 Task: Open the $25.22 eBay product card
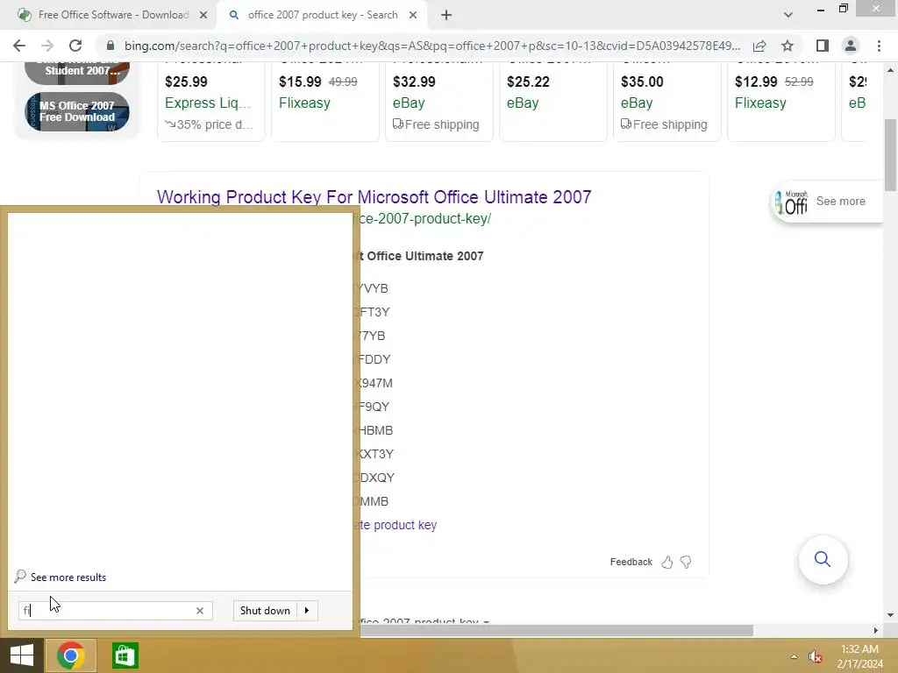(x=552, y=102)
